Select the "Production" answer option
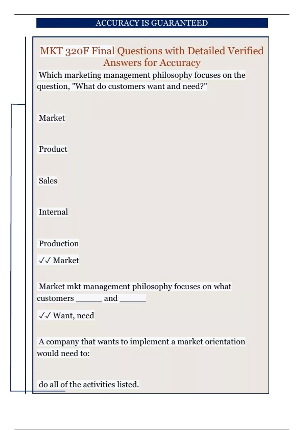Image resolution: width=304 pixels, height=430 pixels. [59, 243]
